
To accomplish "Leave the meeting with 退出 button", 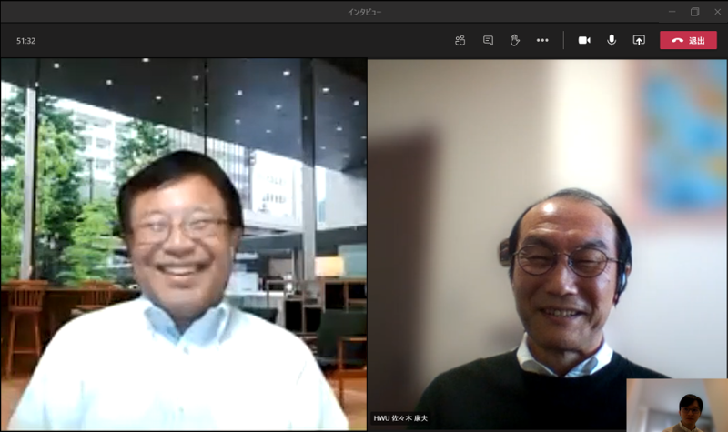I will tap(688, 40).
